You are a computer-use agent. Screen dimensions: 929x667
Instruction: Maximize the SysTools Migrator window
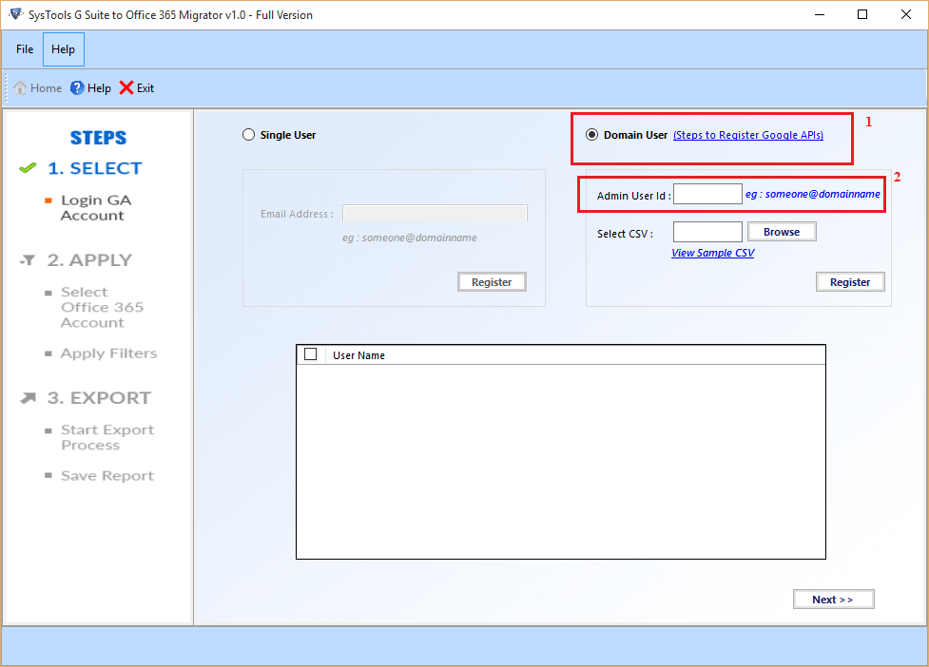point(862,15)
